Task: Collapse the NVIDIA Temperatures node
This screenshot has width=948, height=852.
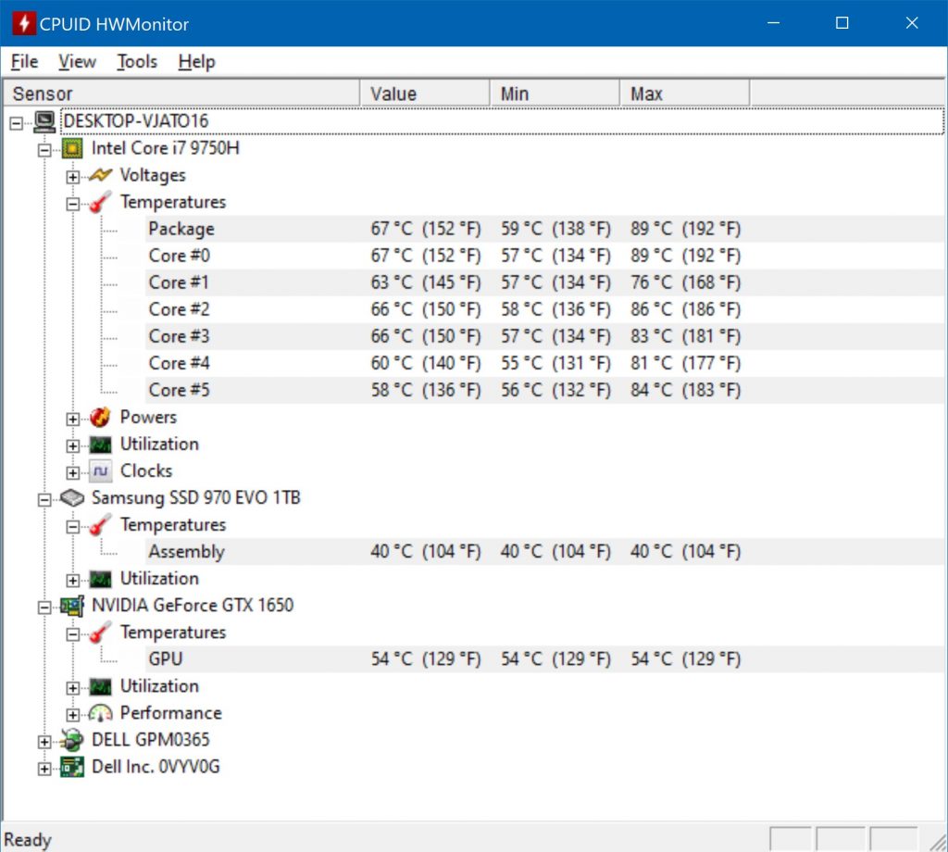Action: [x=72, y=634]
